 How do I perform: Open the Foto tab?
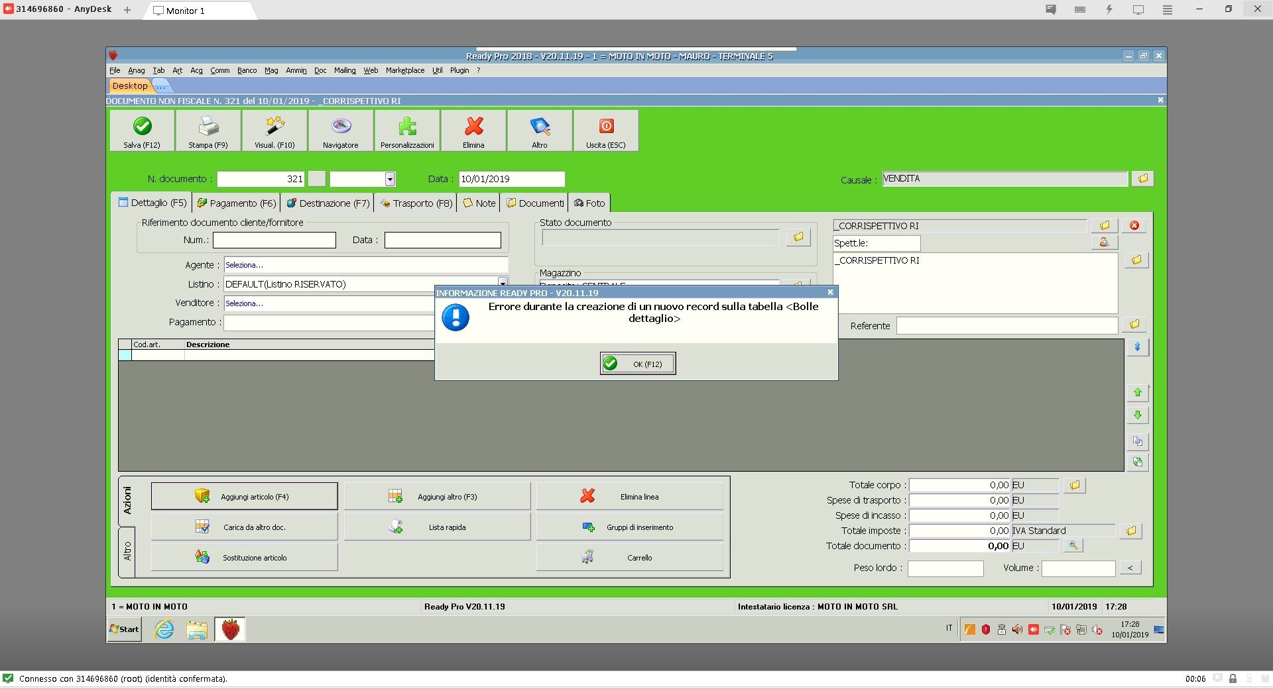click(x=589, y=203)
